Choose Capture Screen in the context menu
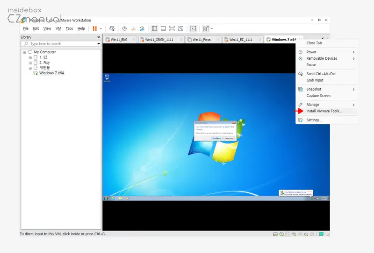374x253 pixels. [327, 96]
